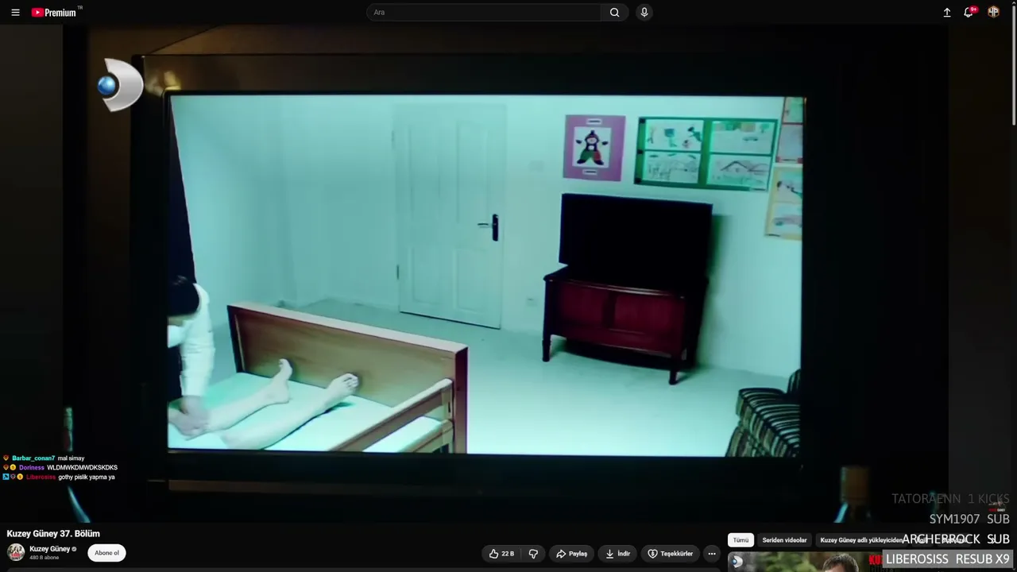Open the YouTube guide hamburger menu
This screenshot has height=572, width=1017.
click(x=15, y=13)
